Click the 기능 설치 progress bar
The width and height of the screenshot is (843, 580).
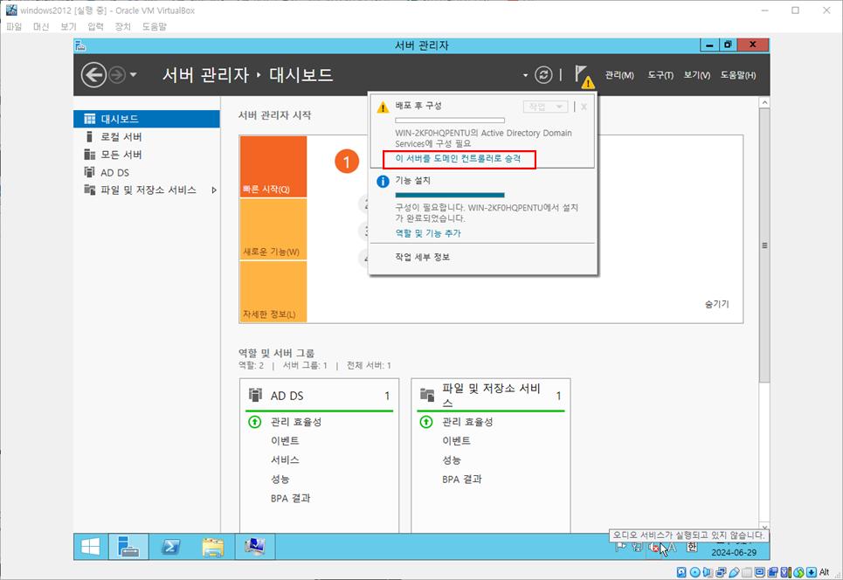click(450, 195)
